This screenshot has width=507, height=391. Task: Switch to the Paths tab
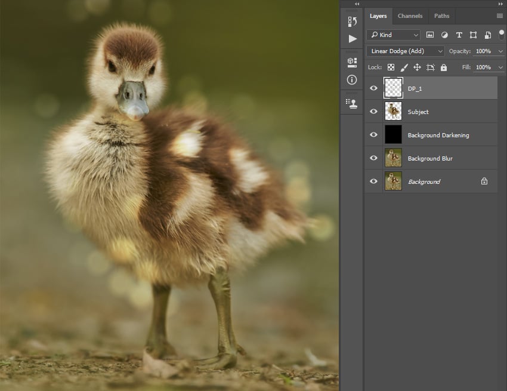pyautogui.click(x=441, y=16)
